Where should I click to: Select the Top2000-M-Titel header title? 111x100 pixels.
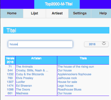pyautogui.click(x=59, y=4)
